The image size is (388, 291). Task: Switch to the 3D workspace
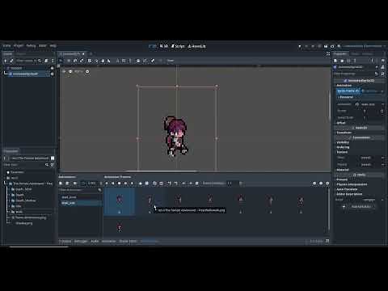[164, 46]
